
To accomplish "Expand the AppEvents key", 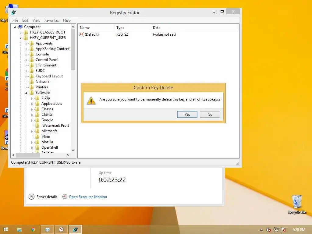I will pos(26,43).
